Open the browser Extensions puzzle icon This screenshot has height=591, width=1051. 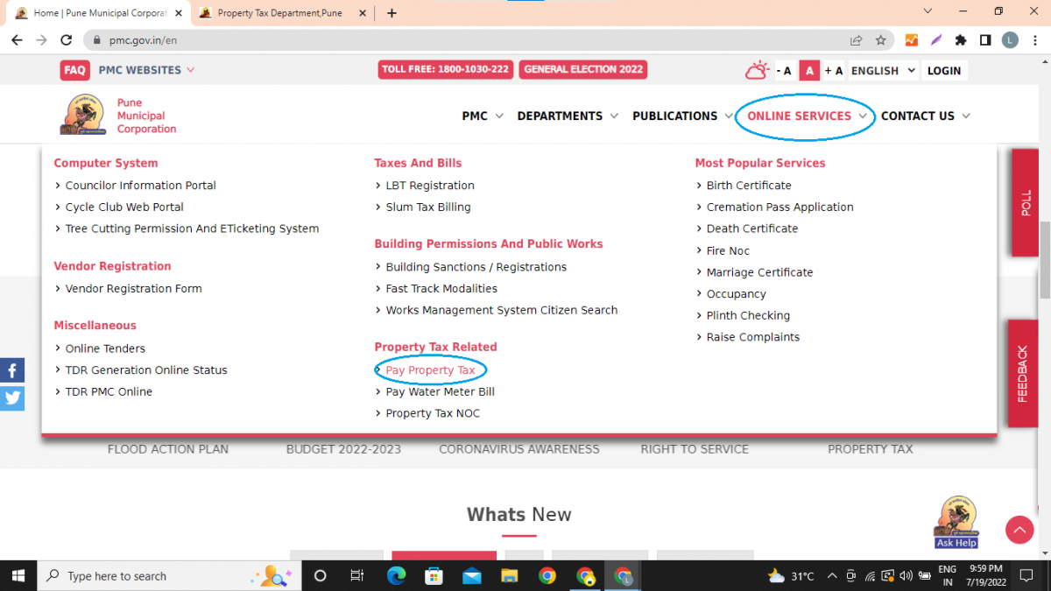point(960,39)
